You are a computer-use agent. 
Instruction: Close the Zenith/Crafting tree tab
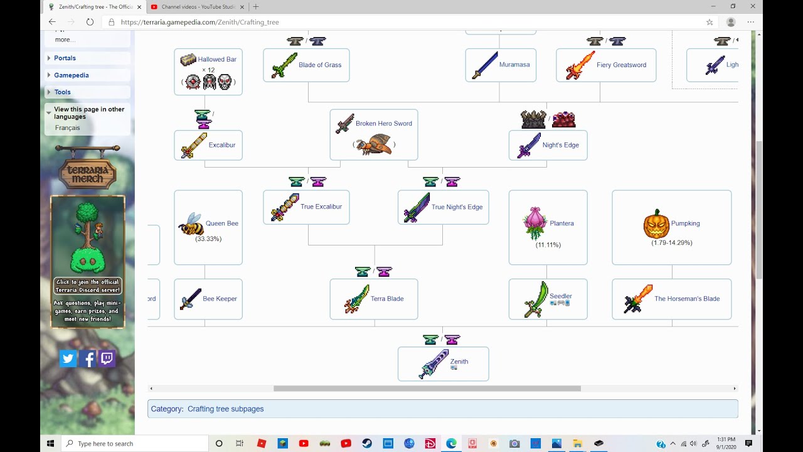(x=139, y=7)
